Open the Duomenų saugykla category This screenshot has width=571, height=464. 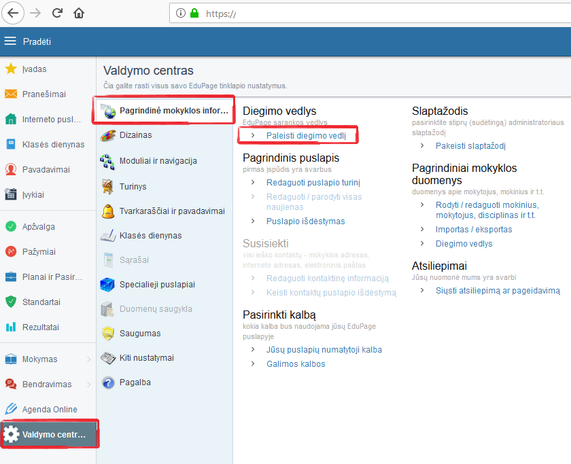point(165,309)
